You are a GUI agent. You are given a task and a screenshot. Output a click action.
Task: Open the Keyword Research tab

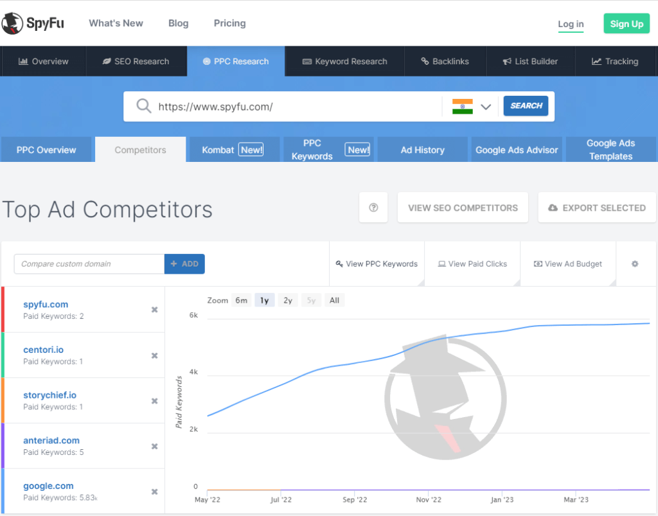tap(344, 62)
